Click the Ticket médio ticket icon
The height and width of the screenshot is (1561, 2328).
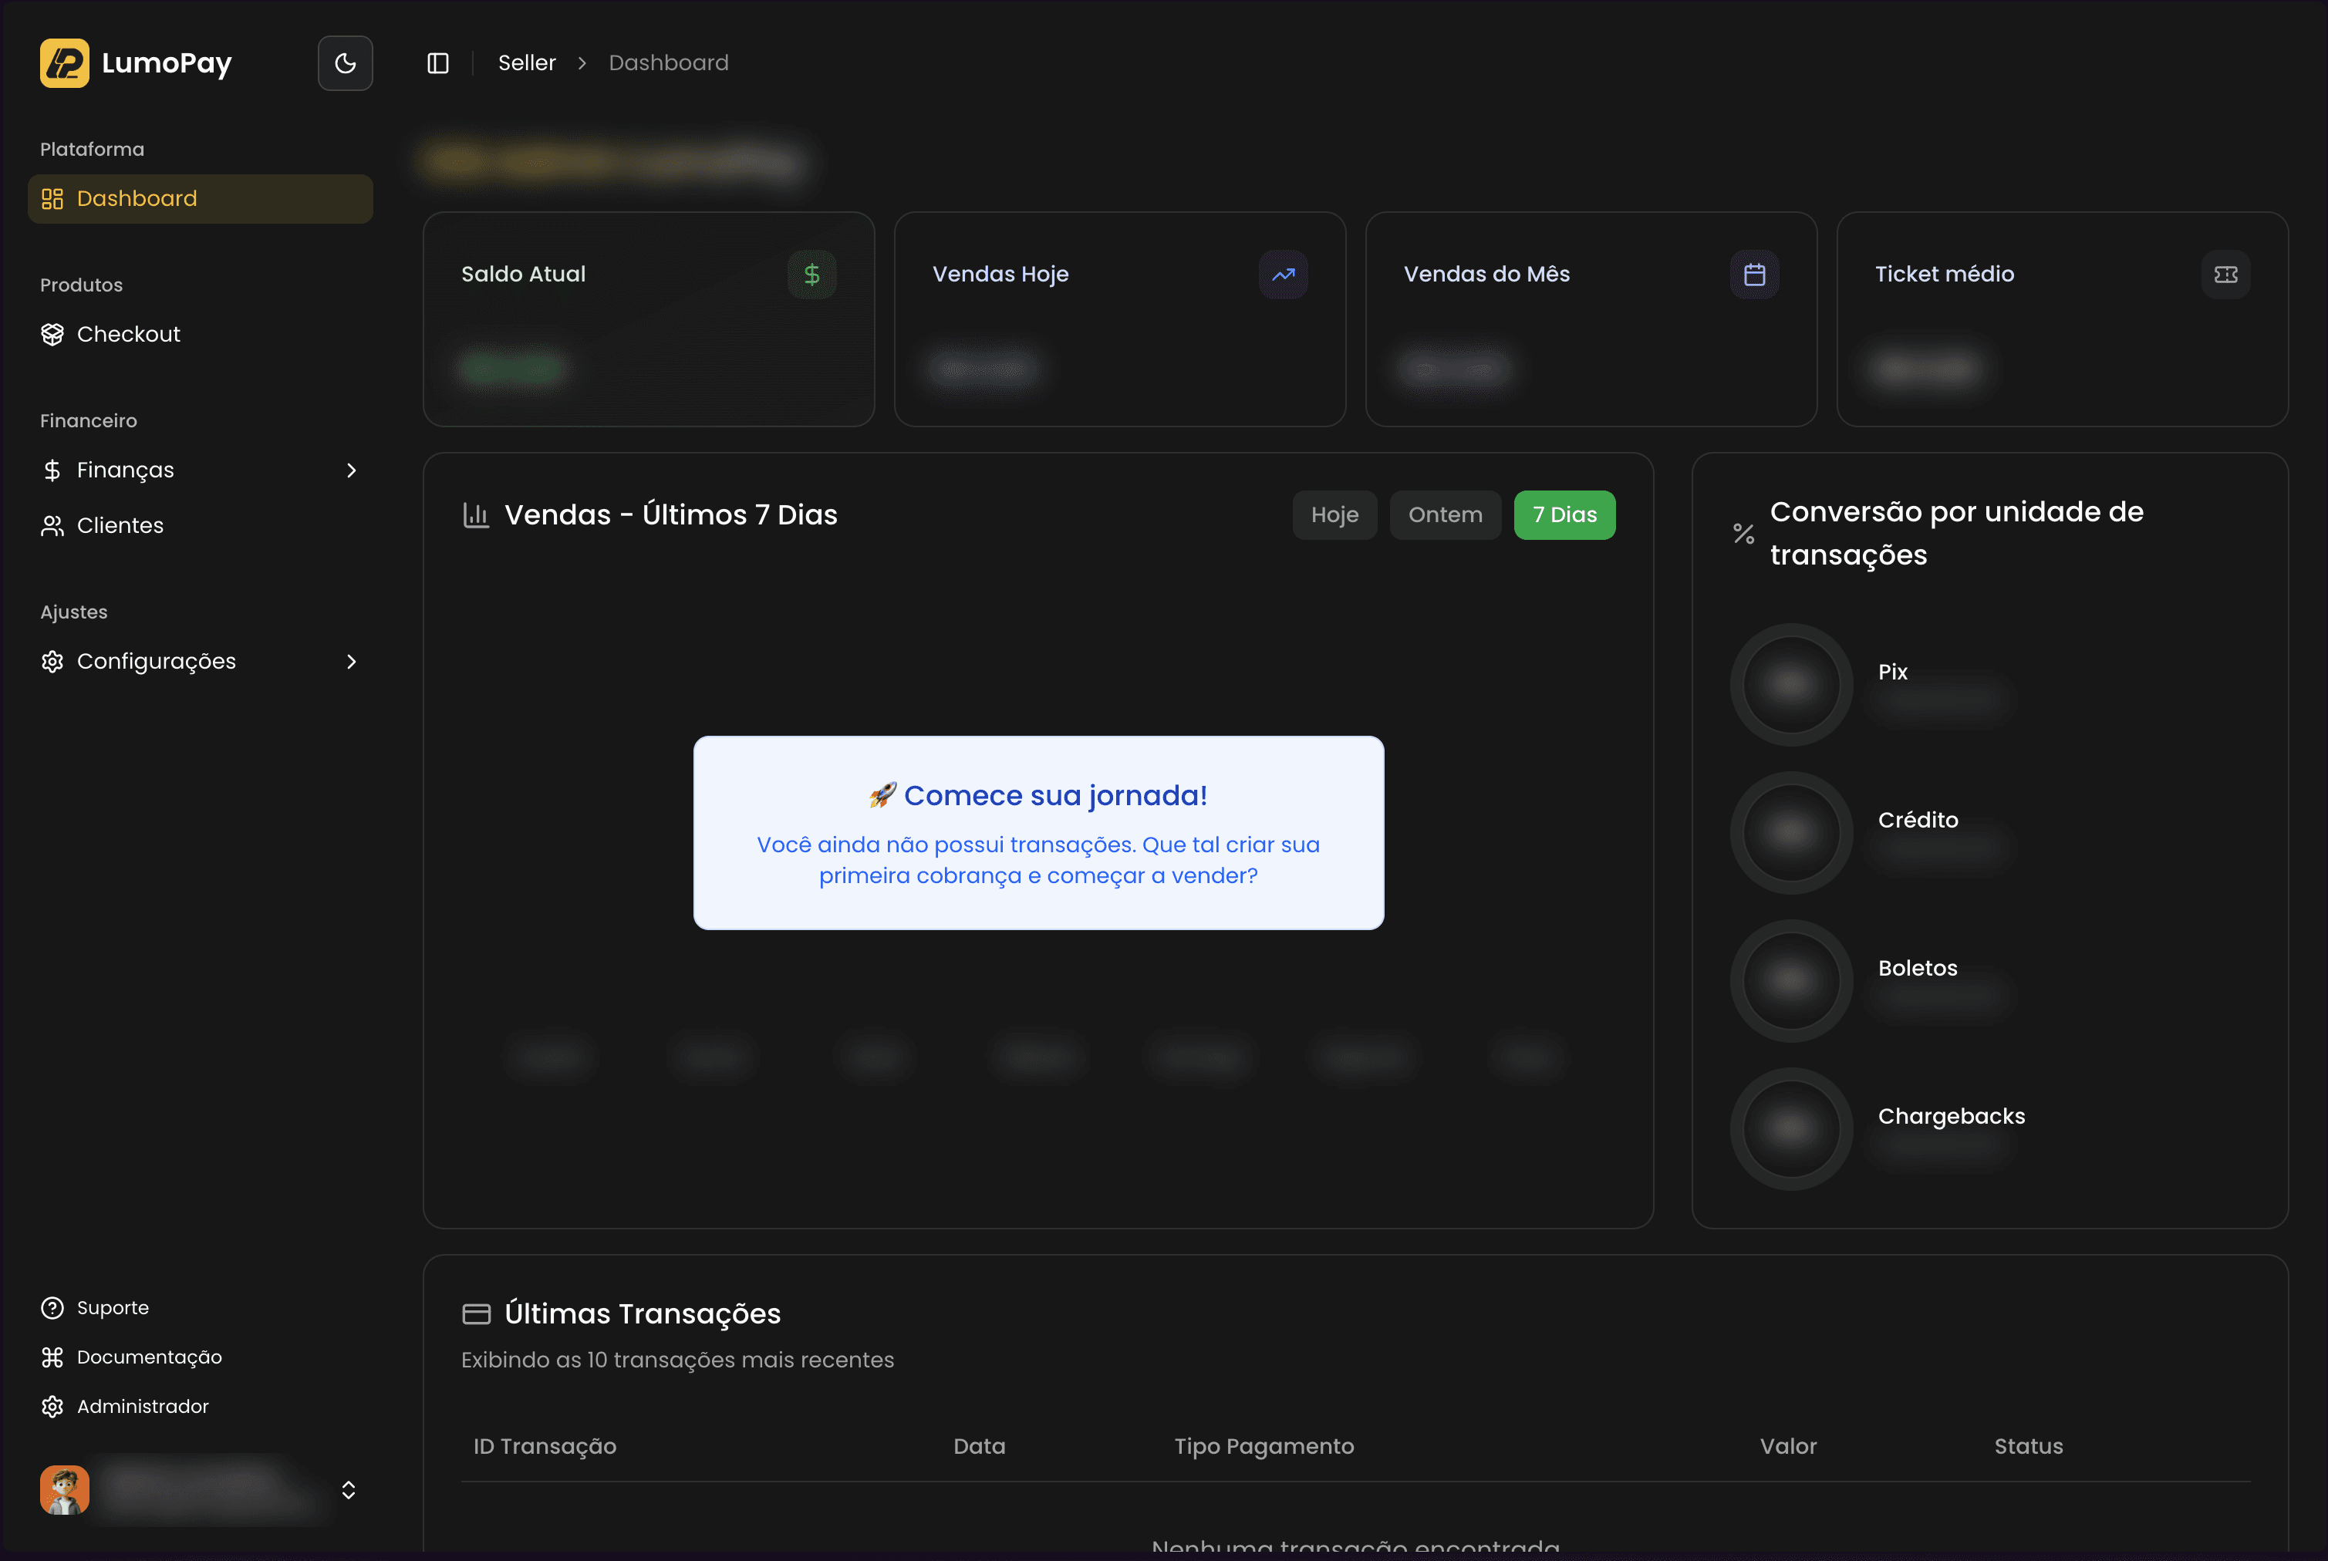(x=2225, y=274)
